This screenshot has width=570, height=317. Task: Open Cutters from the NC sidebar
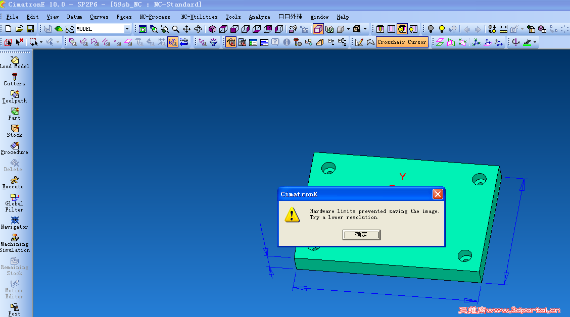[15, 80]
